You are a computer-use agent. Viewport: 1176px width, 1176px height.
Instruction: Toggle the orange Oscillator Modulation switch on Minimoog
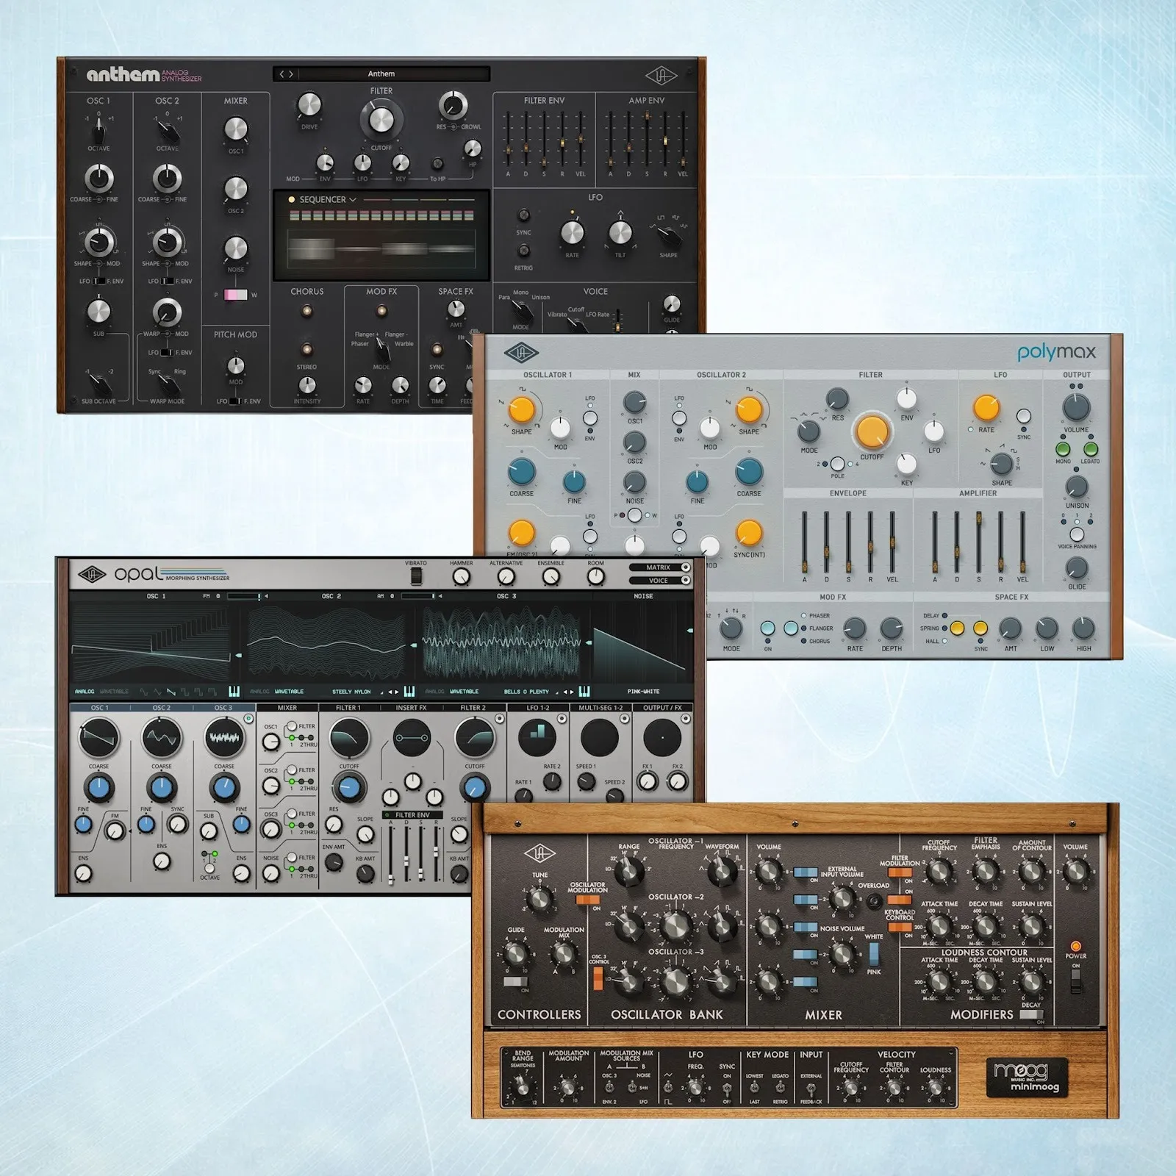[x=588, y=900]
